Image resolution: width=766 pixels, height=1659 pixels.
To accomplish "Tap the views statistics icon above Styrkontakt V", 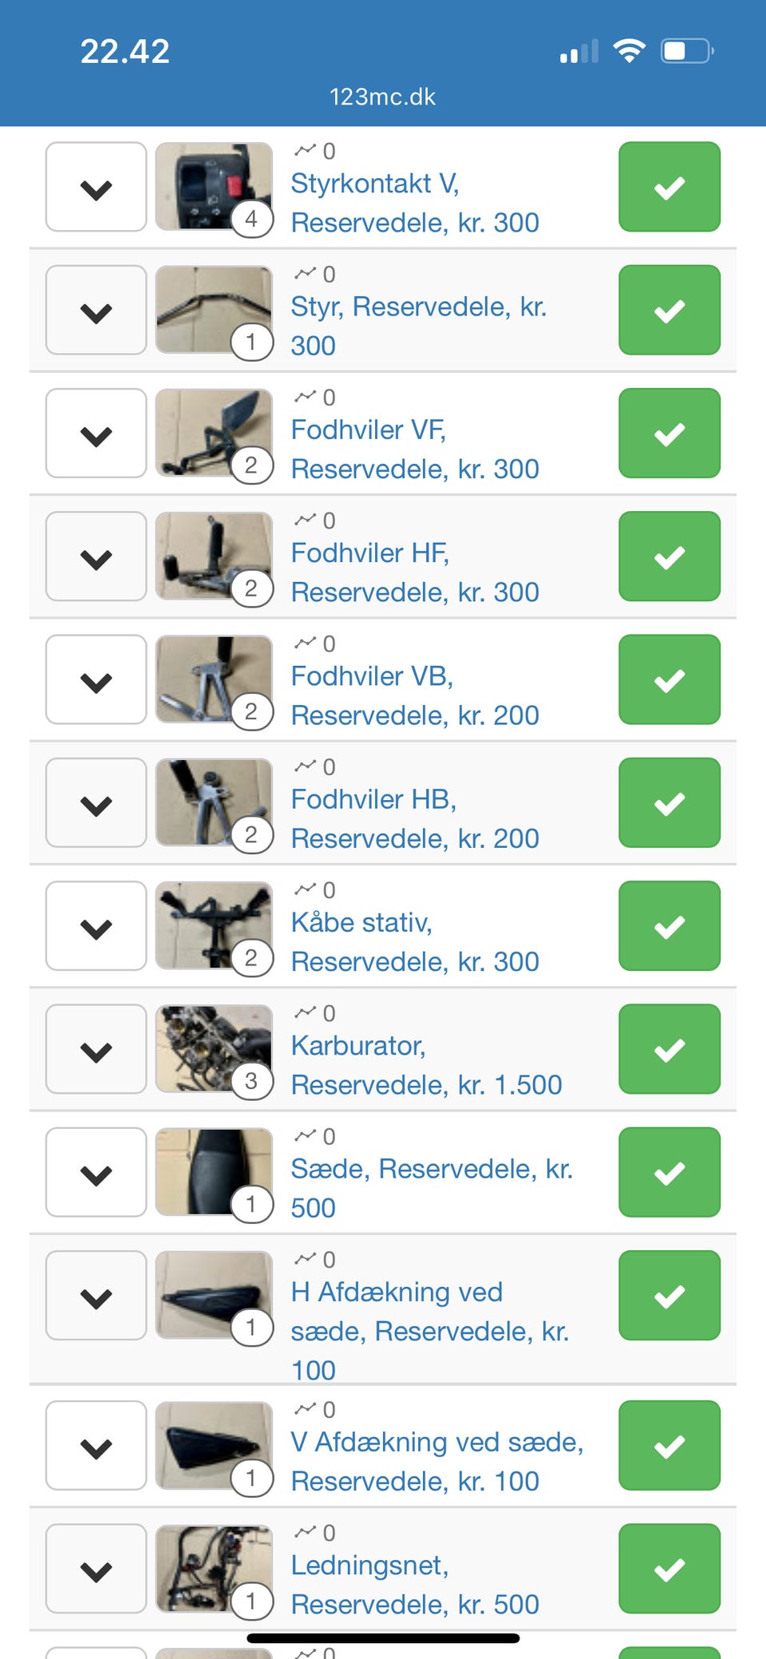I will [x=305, y=150].
